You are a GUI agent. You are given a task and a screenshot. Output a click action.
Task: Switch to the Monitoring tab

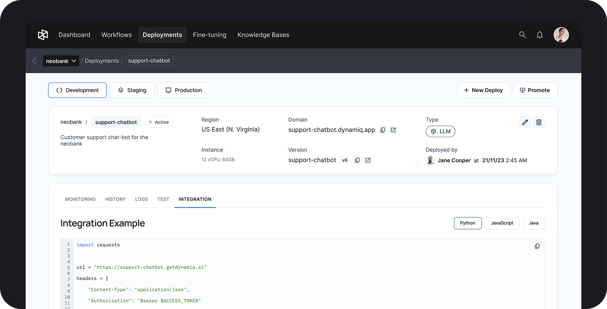point(80,199)
